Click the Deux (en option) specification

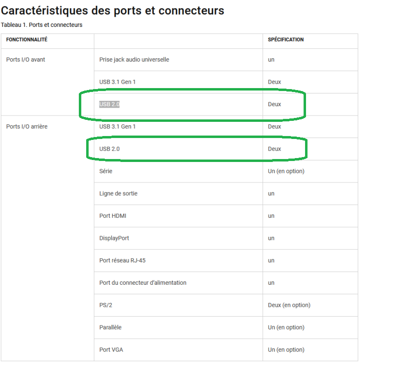[289, 305]
